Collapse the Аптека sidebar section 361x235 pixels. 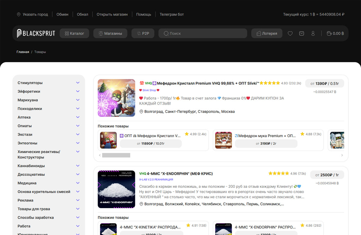tap(78, 117)
